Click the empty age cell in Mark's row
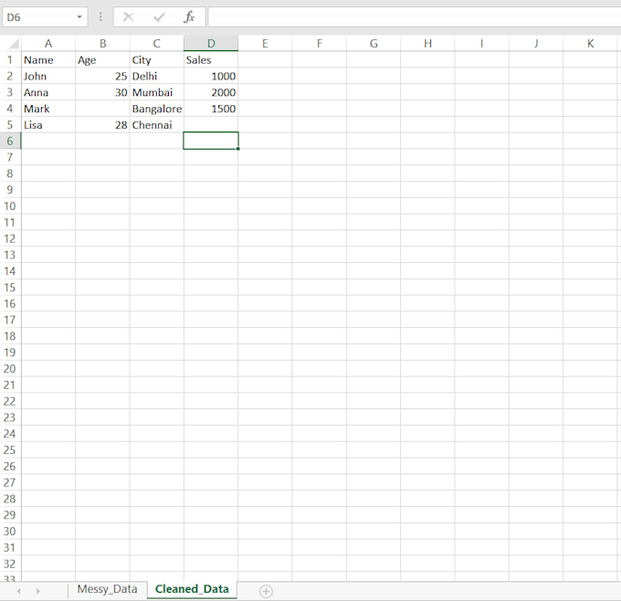This screenshot has width=621, height=601. coord(102,109)
